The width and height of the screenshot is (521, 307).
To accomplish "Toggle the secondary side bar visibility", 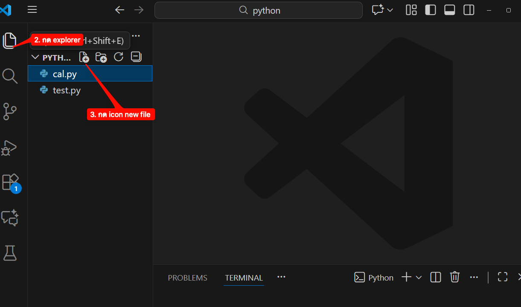I will 469,10.
